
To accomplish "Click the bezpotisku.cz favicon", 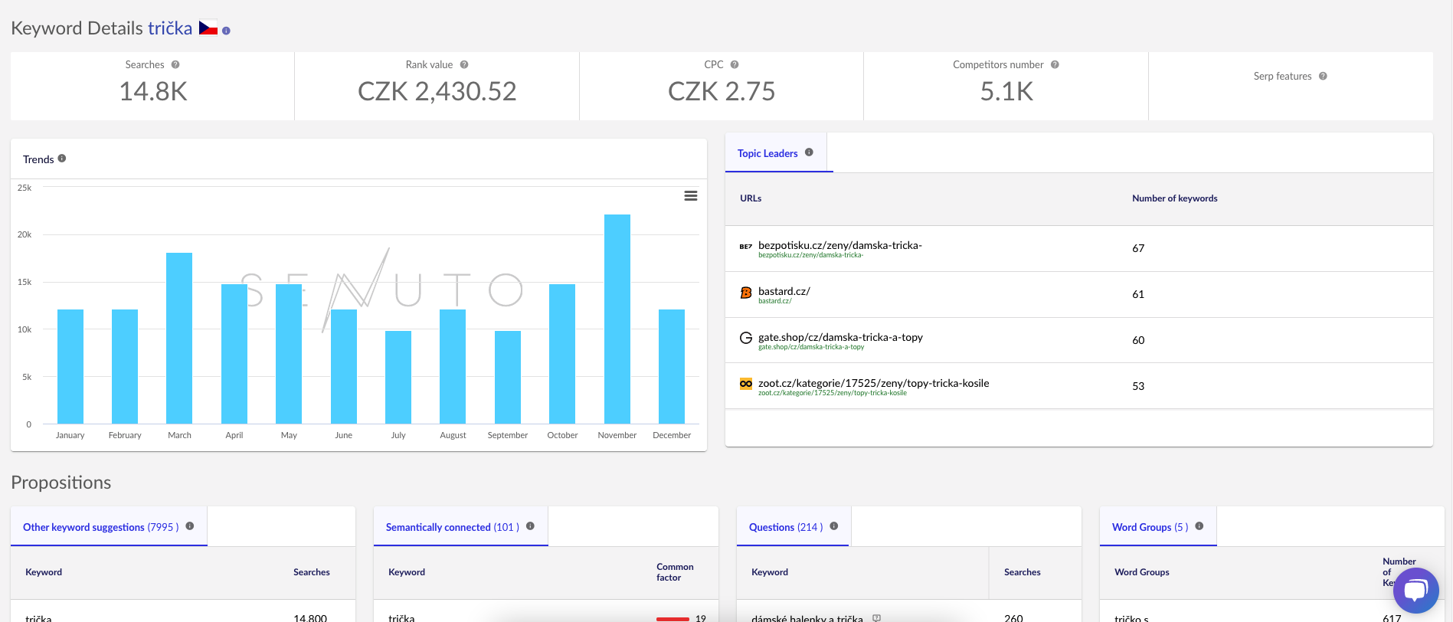I will tap(746, 247).
